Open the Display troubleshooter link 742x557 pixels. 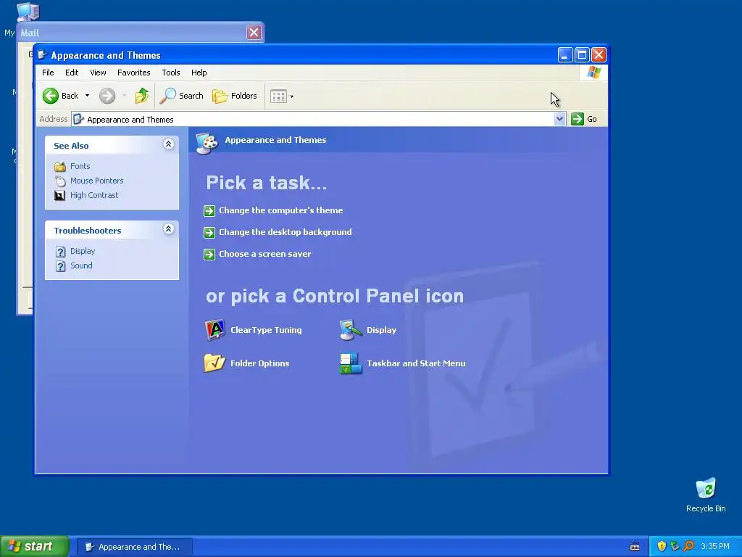[83, 251]
